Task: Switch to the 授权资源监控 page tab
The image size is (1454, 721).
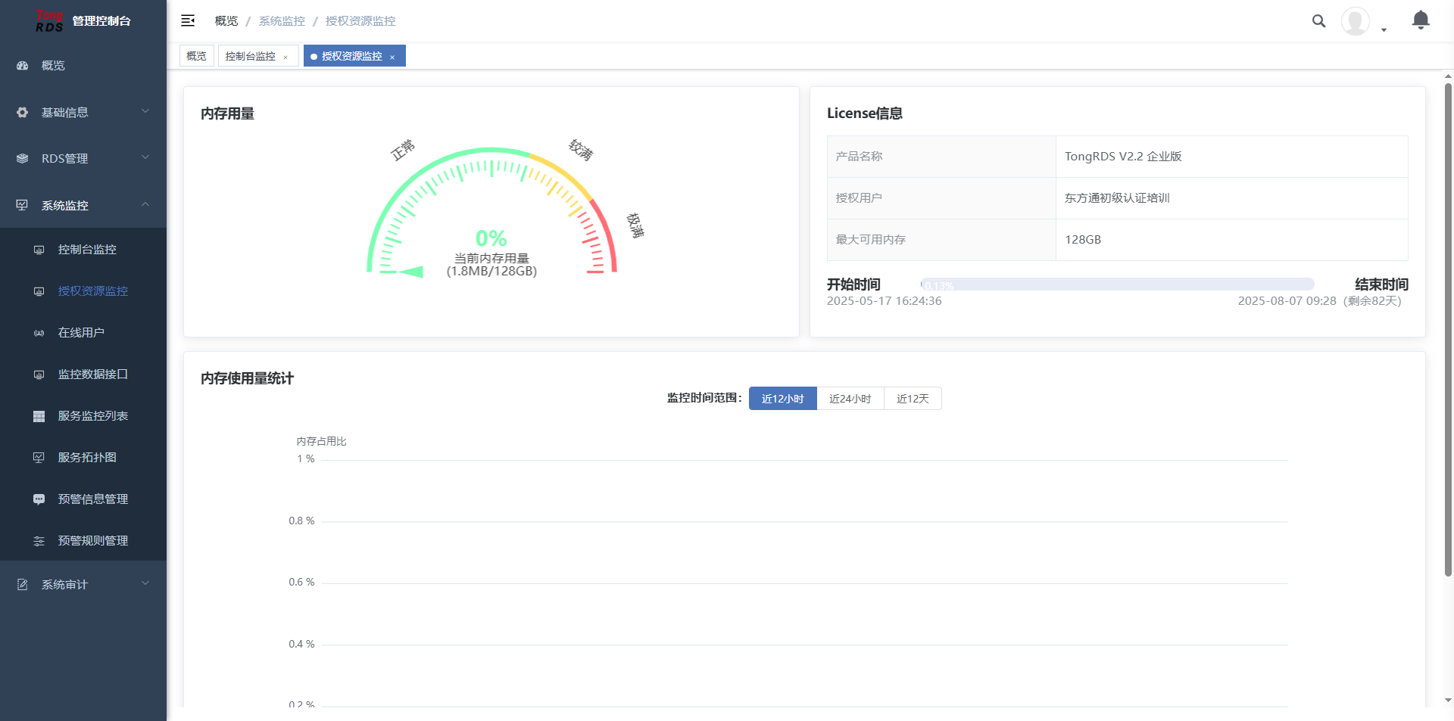Action: 354,56
